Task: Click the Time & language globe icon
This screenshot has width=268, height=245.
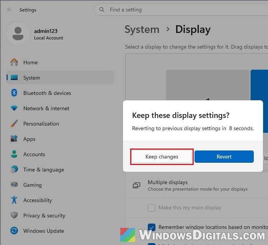Action: point(14,169)
